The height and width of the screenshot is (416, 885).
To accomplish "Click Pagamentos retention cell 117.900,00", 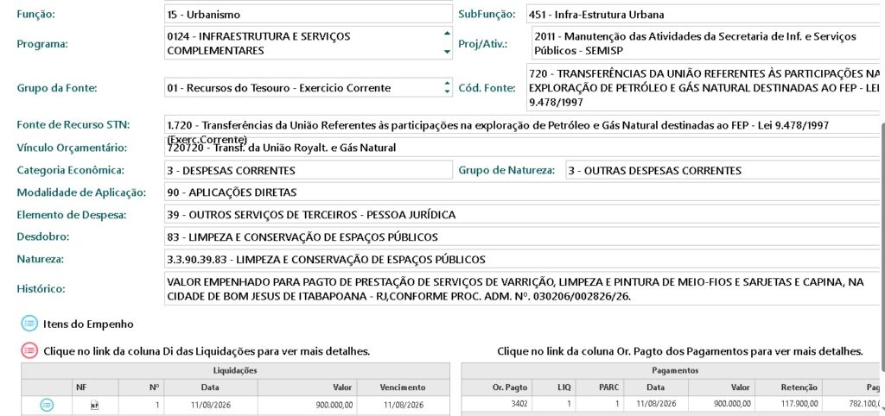I will point(789,404).
